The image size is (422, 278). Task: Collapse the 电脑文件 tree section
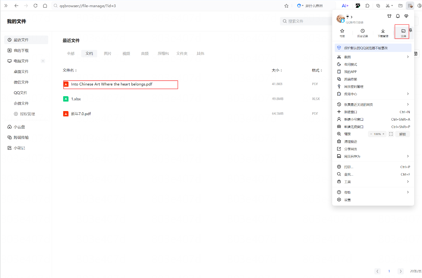click(43, 61)
